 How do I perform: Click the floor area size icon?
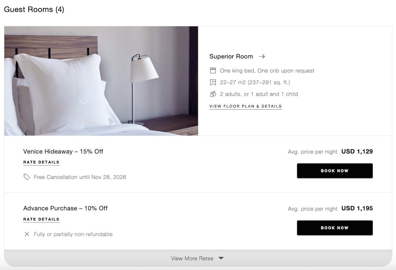(213, 82)
